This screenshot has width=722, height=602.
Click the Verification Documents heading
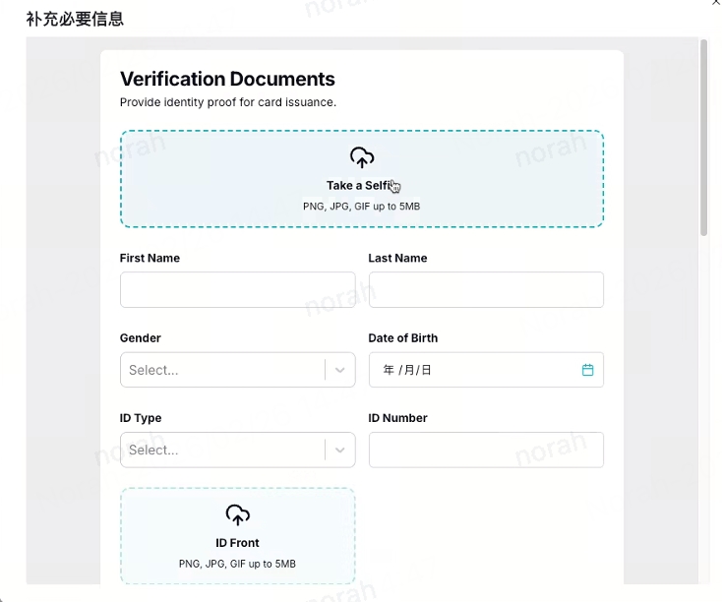[x=227, y=79]
